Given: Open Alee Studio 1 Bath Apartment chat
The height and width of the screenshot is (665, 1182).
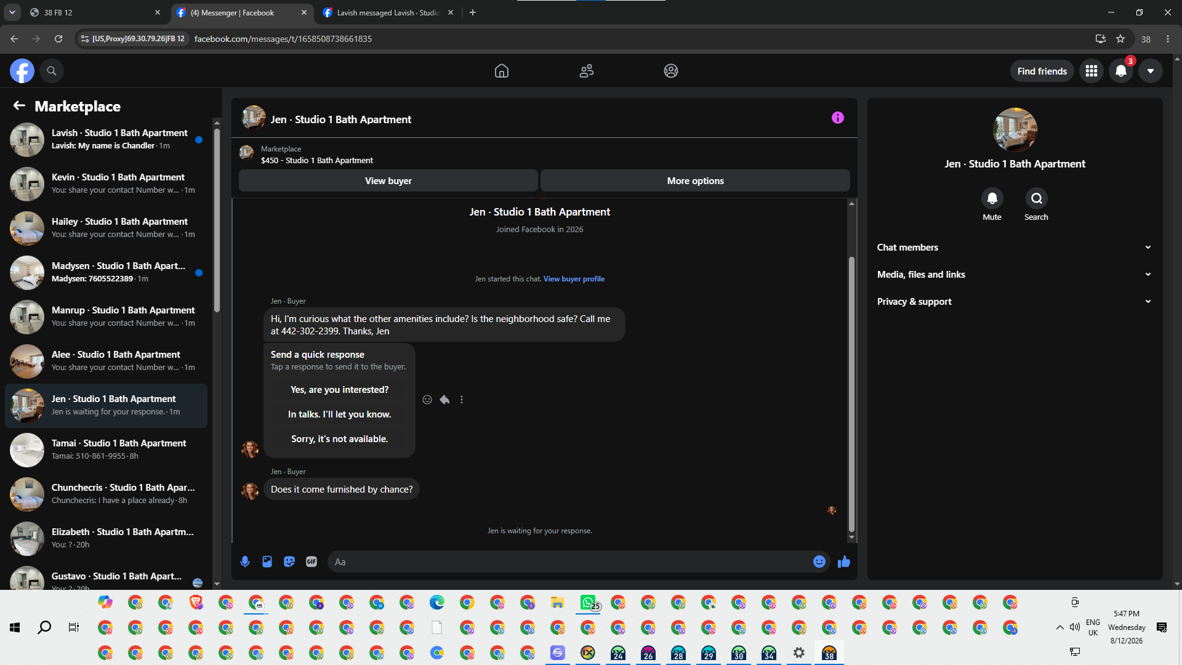Looking at the screenshot, I should coord(106,361).
